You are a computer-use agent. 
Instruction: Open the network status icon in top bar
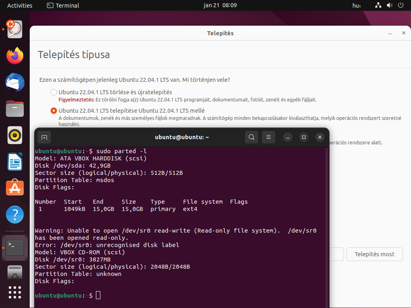click(x=378, y=5)
